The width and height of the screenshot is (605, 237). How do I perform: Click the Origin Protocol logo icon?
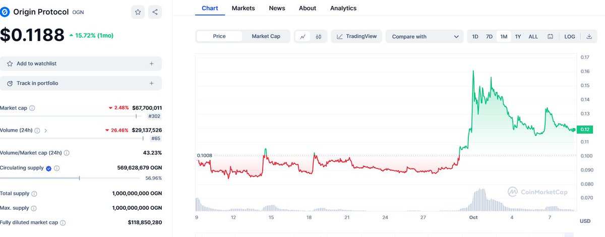pos(6,12)
